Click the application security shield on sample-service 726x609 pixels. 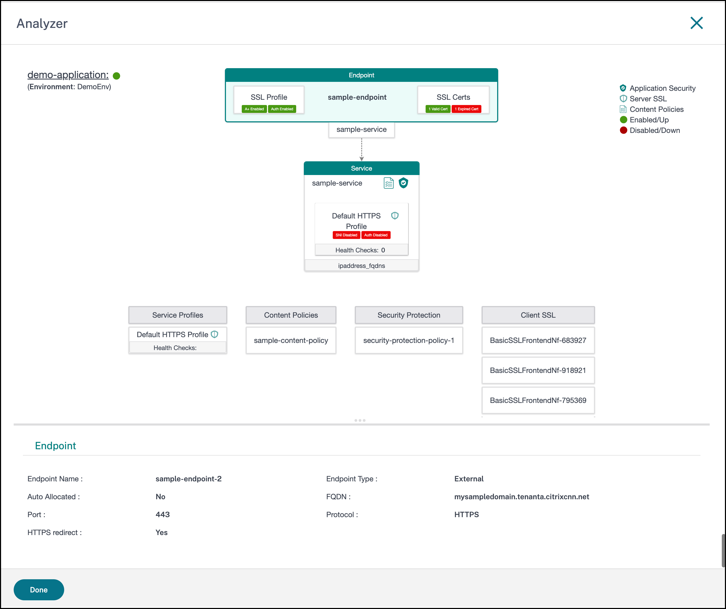click(404, 183)
